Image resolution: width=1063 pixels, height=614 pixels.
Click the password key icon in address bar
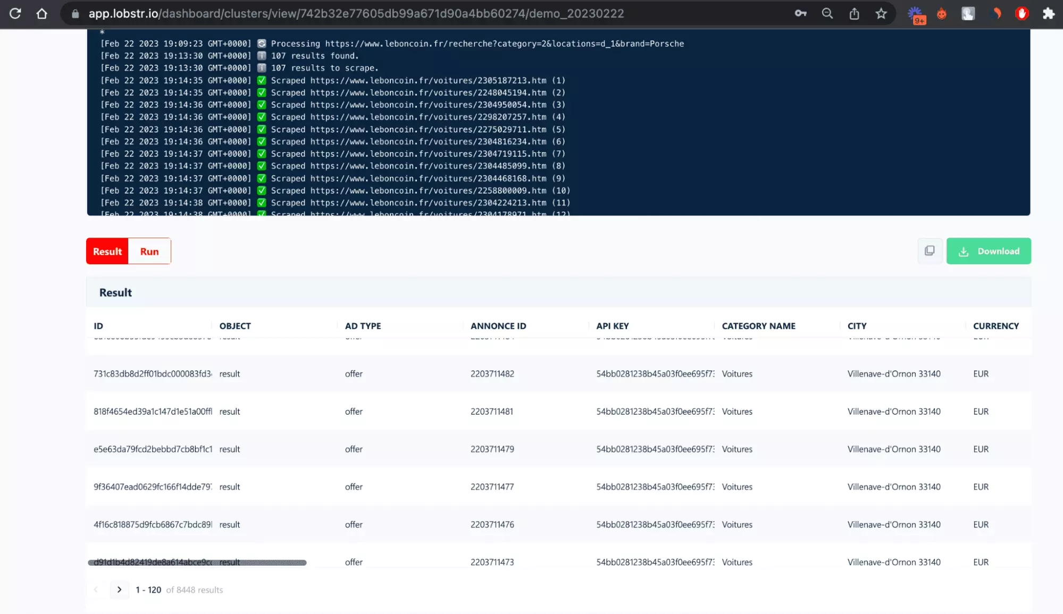[800, 13]
